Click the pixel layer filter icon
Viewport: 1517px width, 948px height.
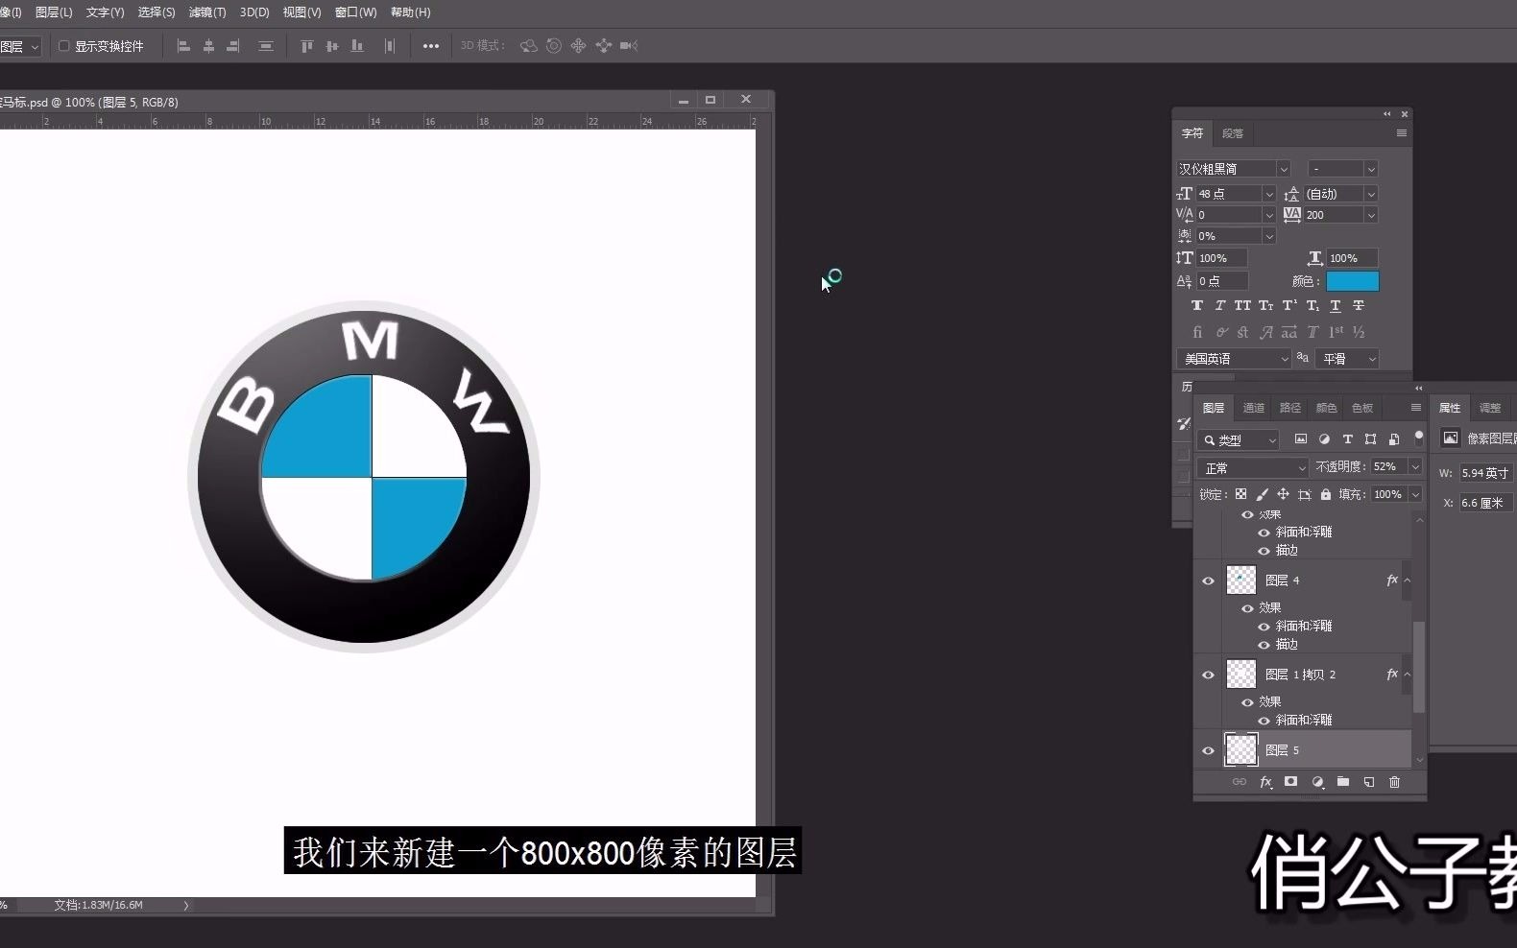1301,439
